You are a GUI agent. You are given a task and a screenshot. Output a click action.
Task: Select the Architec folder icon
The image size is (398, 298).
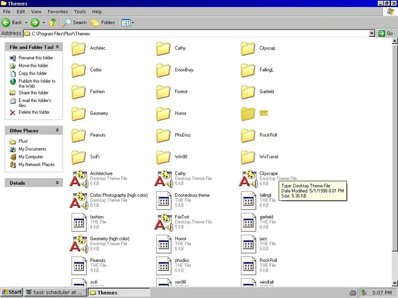pyautogui.click(x=79, y=49)
